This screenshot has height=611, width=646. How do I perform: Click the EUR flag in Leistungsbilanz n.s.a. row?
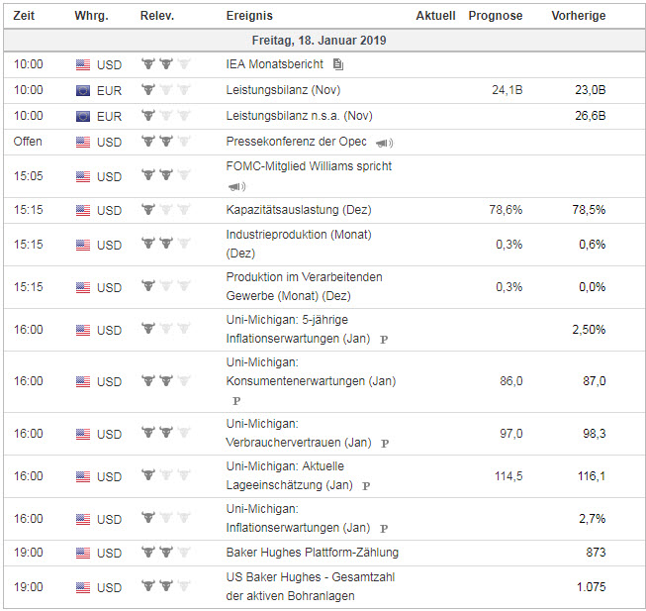83,116
